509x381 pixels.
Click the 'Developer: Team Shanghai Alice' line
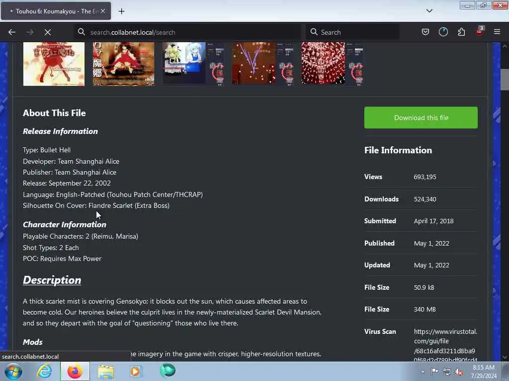tap(71, 161)
